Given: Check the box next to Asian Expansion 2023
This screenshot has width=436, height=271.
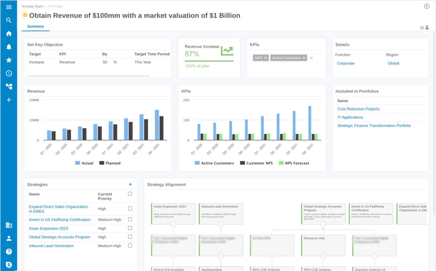Looking at the screenshot, I should (x=130, y=228).
